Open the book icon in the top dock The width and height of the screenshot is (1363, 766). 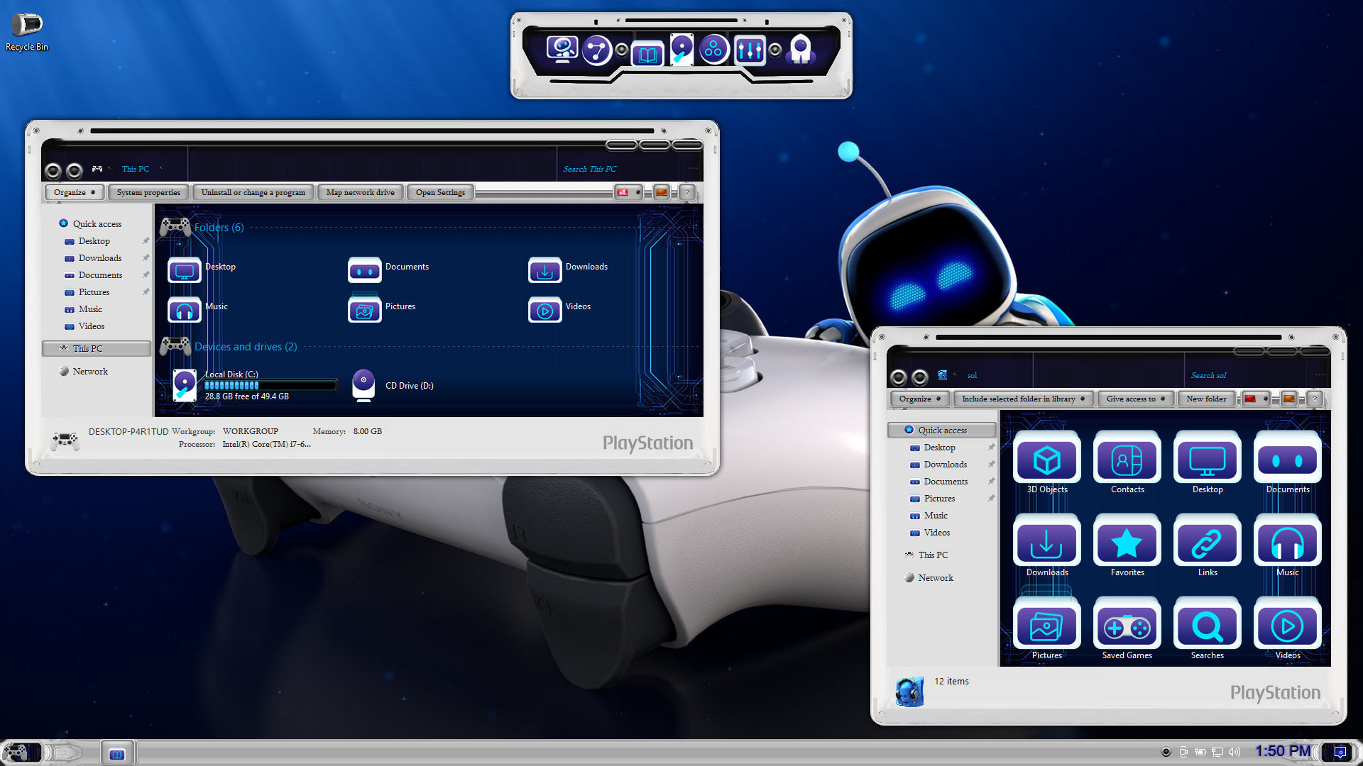click(647, 53)
